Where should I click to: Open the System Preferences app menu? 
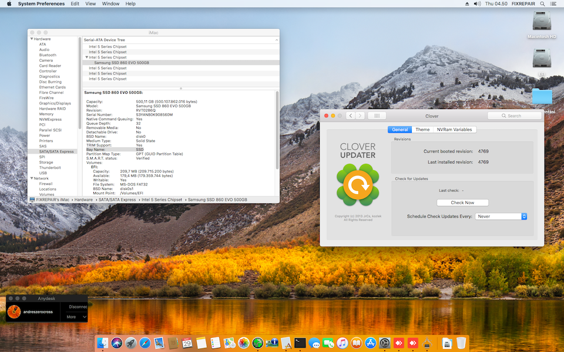[x=41, y=4]
